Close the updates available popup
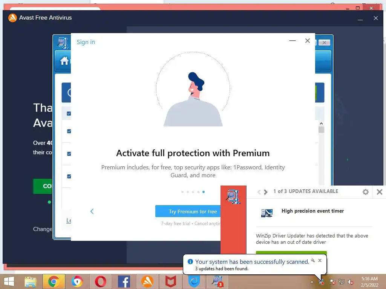 click(x=380, y=192)
